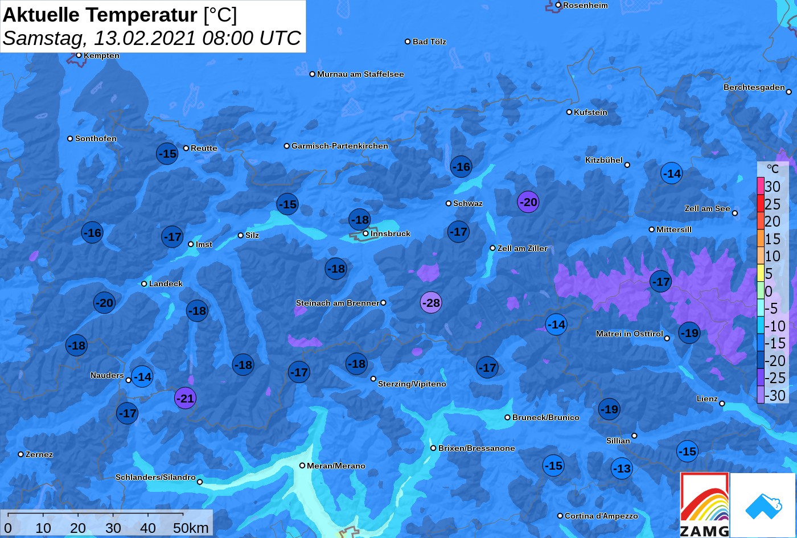Click the Schlanders/Silandro label
Screen dimensions: 797x538
tap(155, 477)
